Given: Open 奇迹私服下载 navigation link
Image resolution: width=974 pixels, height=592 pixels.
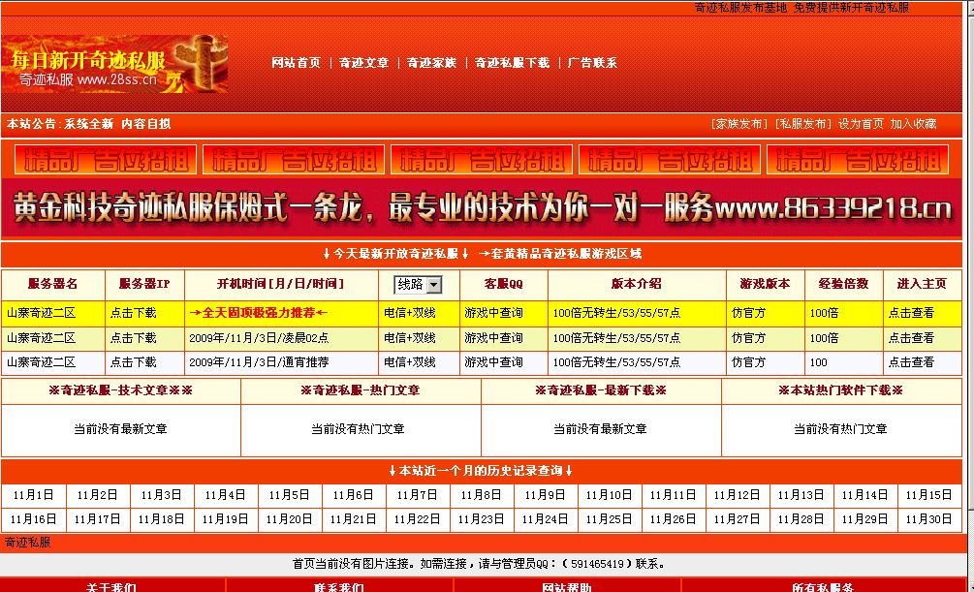Looking at the screenshot, I should (512, 63).
